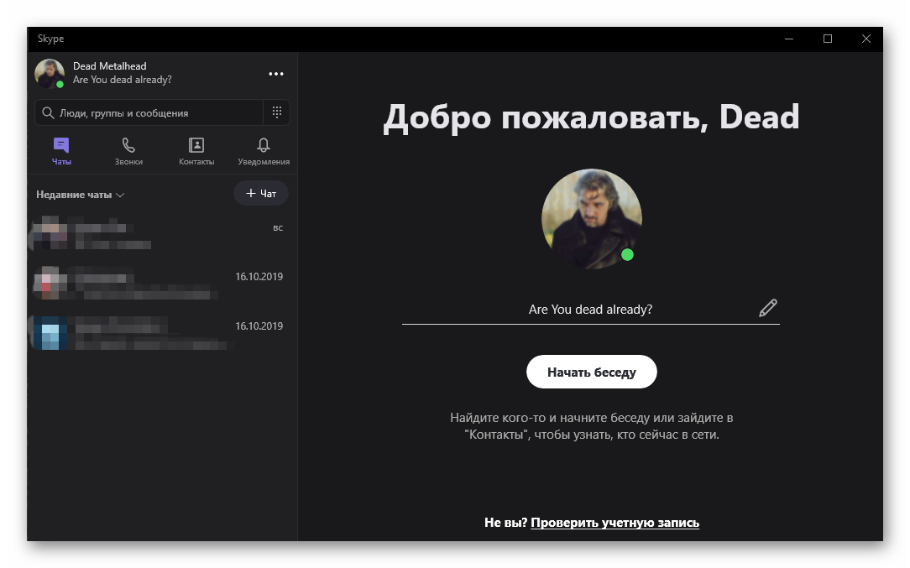Open the small profile avatar in sidebar
The image size is (910, 568).
click(49, 73)
